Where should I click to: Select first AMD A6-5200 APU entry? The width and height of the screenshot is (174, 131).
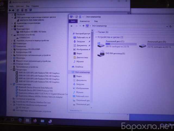[x=39, y=73]
